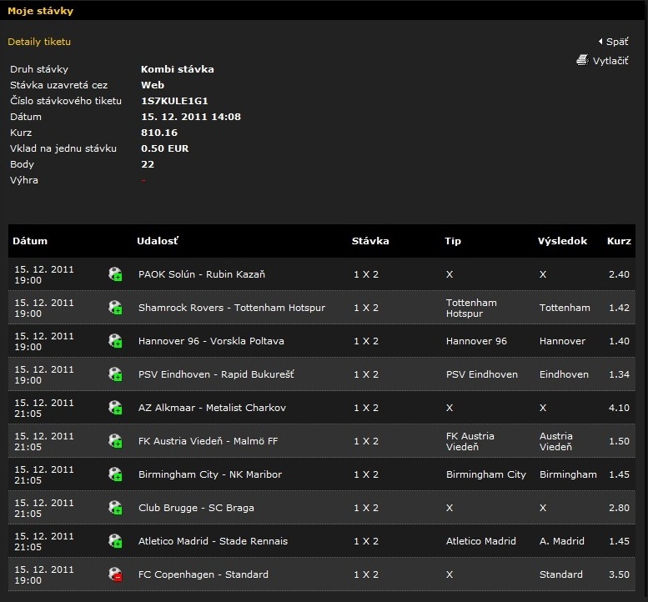Click the ball icon next to Hannover 96

click(x=115, y=341)
